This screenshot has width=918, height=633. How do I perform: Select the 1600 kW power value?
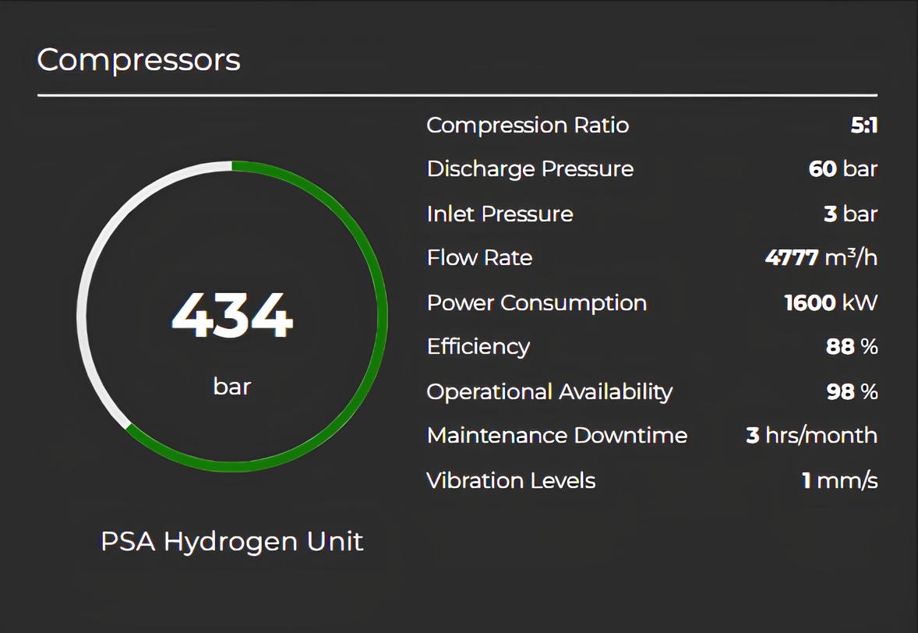coord(831,302)
